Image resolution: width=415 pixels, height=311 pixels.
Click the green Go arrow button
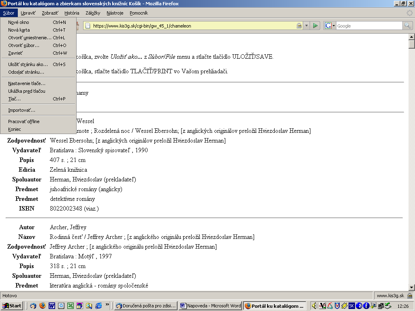(x=315, y=26)
